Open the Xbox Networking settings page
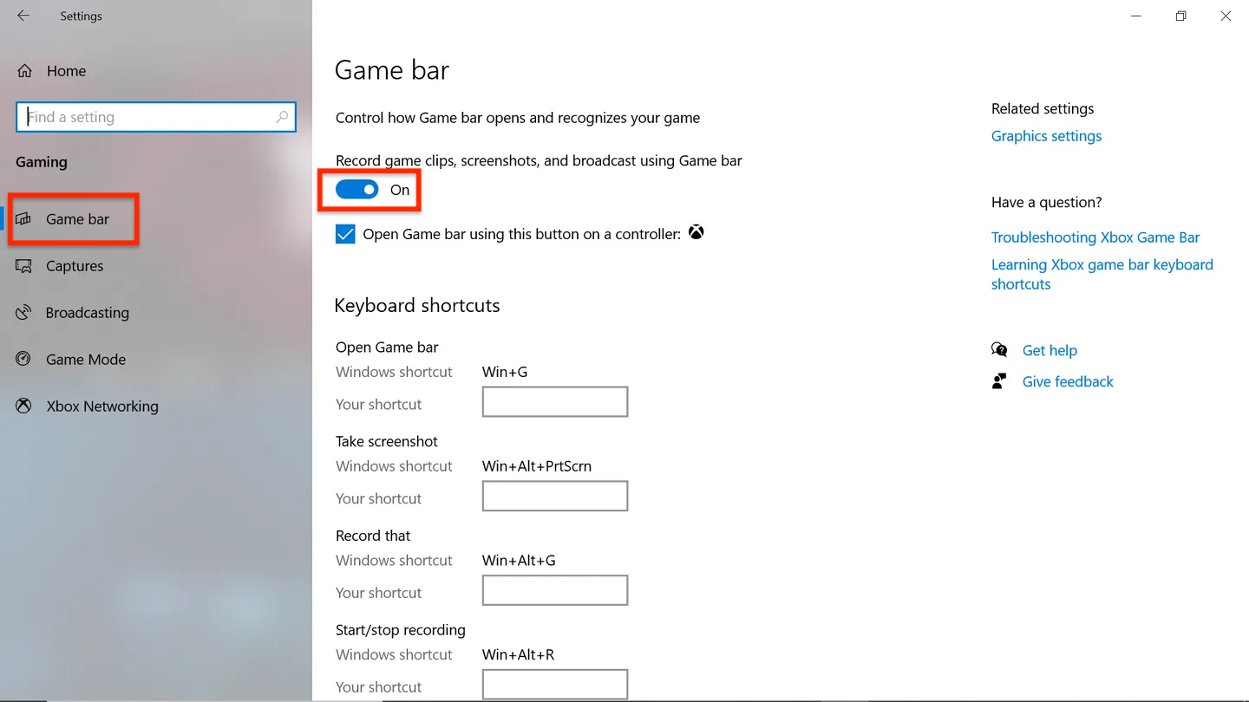This screenshot has height=702, width=1249. tap(102, 406)
